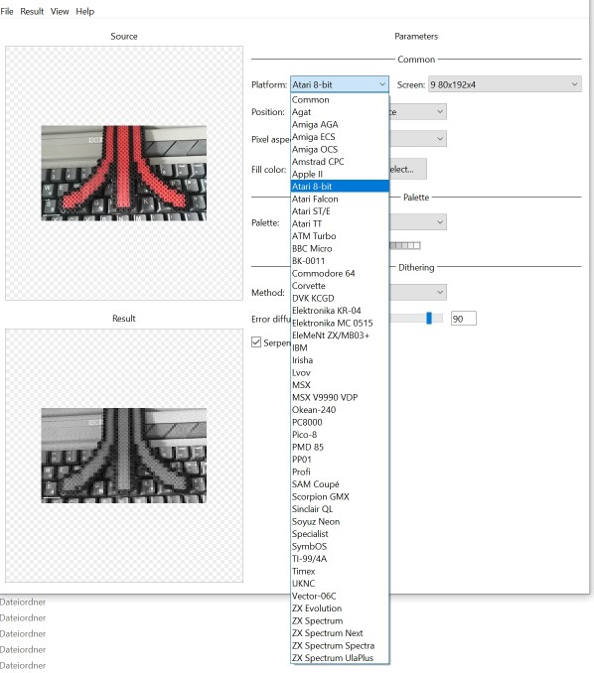Image resolution: width=594 pixels, height=673 pixels.
Task: Select ATM Turbo platform
Action: tap(340, 236)
